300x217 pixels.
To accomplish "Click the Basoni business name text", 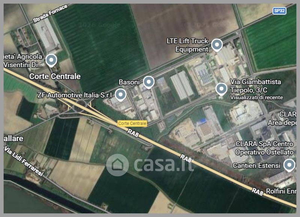I will click(129, 82).
